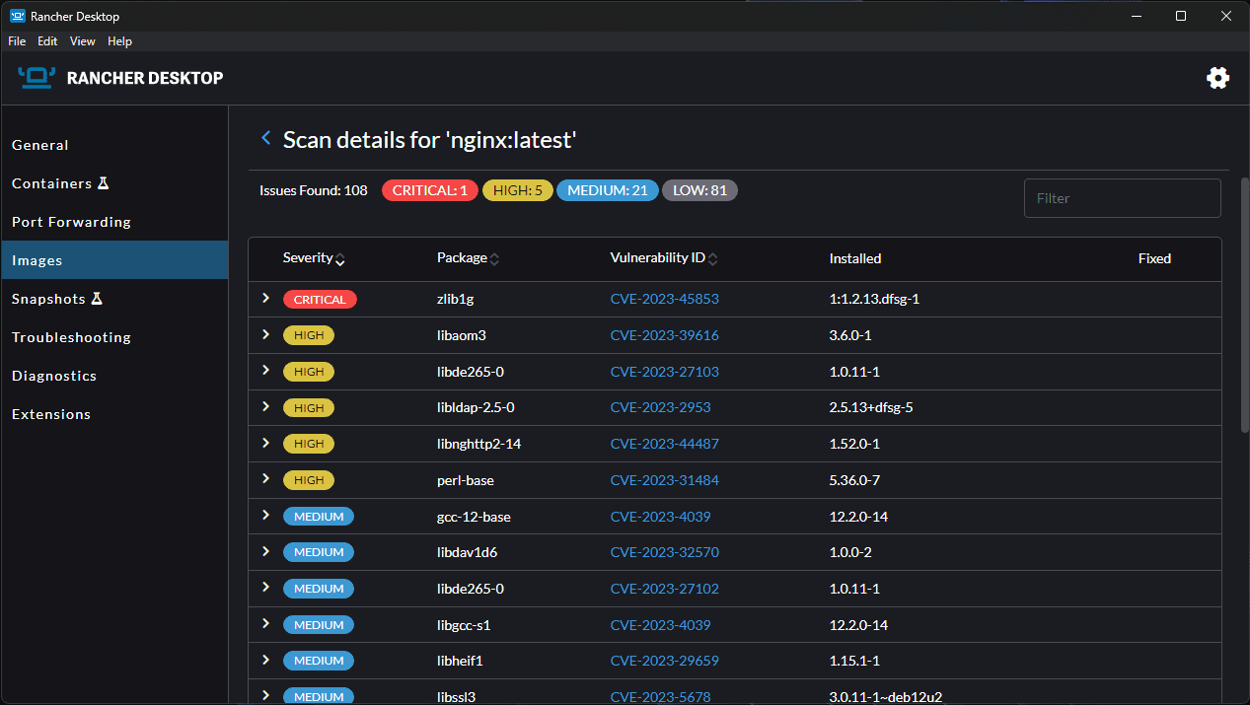This screenshot has width=1250, height=705.
Task: Open link CVE-2023-27102
Action: (x=664, y=589)
